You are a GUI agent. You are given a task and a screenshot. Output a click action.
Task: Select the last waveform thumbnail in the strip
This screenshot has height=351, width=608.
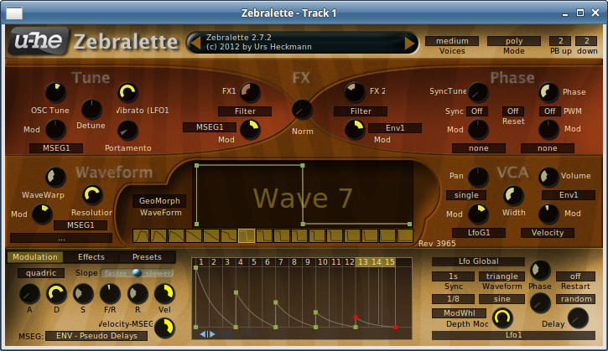tap(405, 235)
